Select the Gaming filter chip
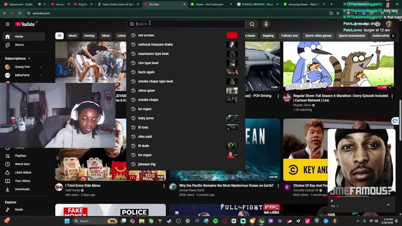The image size is (402, 226). pos(89,36)
